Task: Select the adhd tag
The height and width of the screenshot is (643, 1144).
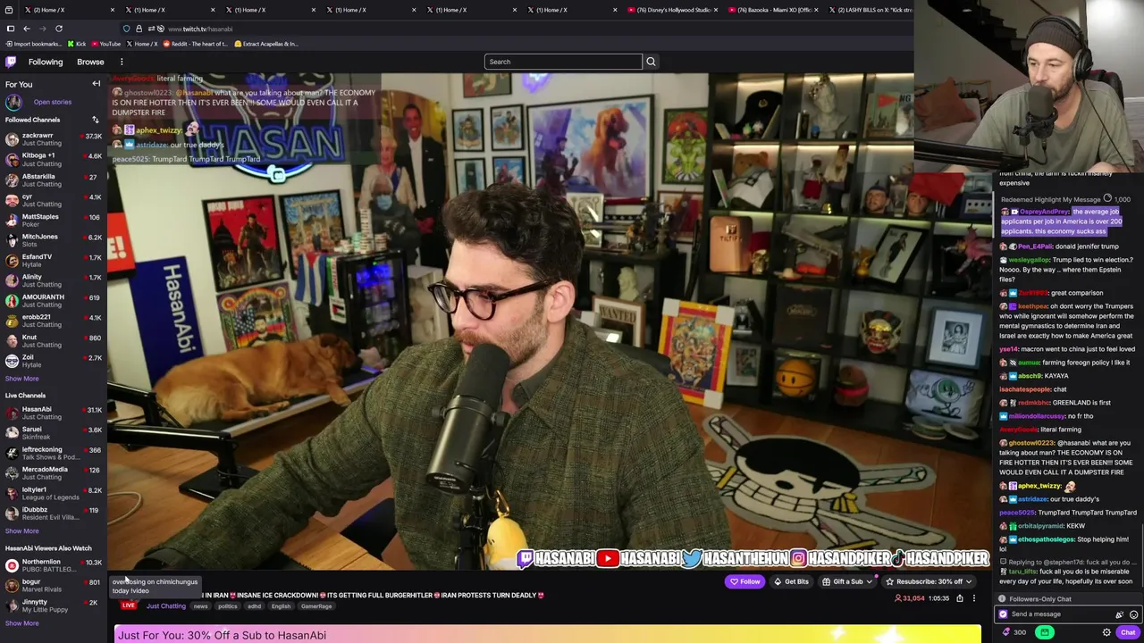Action: [x=255, y=606]
